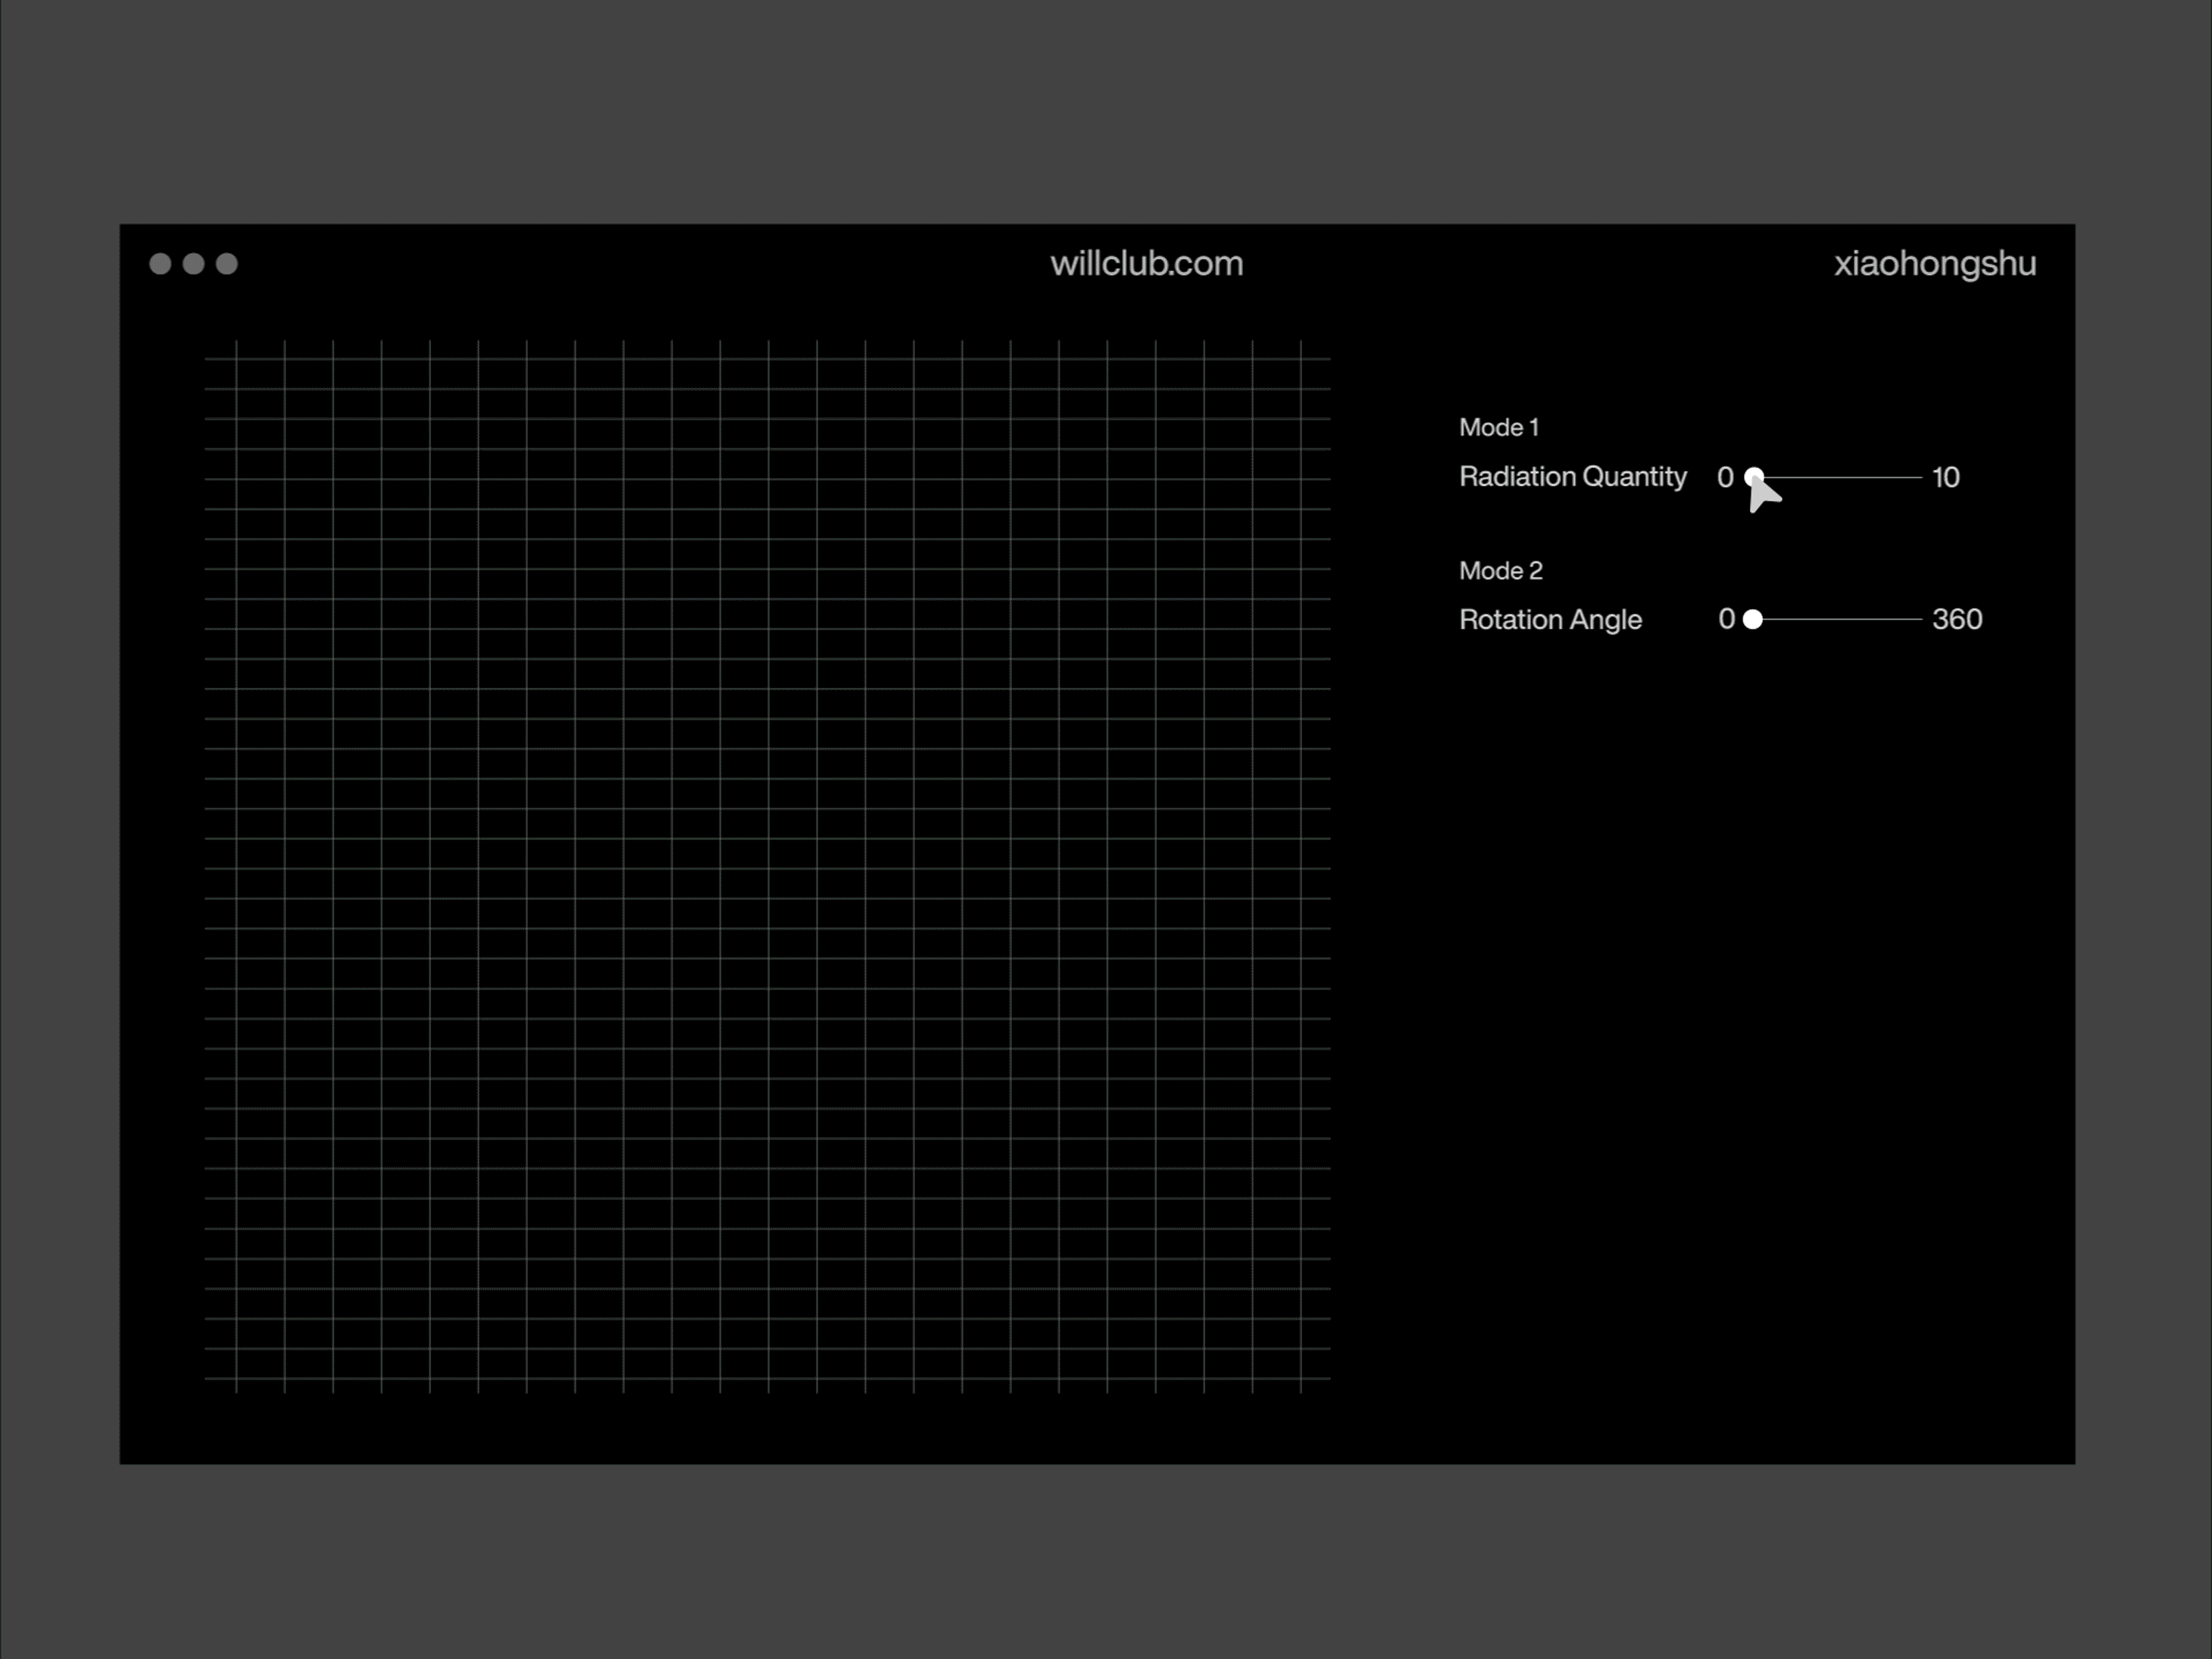Click the middle of Radiation Quantity track

pos(1838,477)
